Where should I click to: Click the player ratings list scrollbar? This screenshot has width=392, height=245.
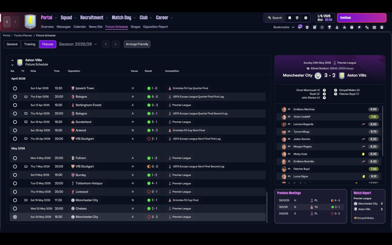click(383, 131)
